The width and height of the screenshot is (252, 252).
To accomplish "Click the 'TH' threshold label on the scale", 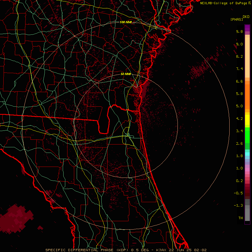I will [x=241, y=218].
